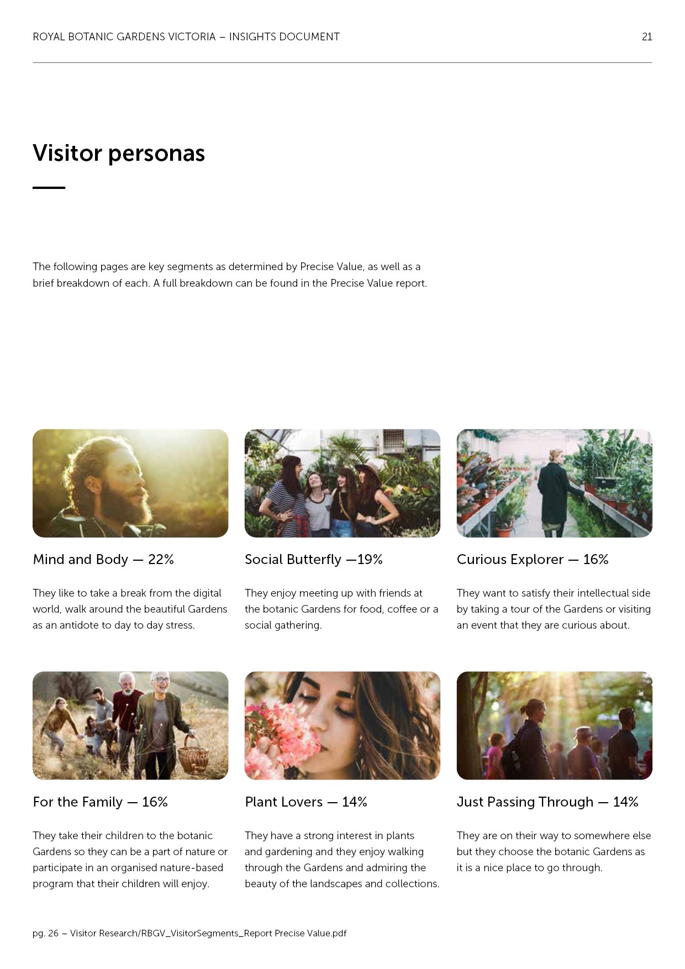Click the Social Butterfly friends group photo
The image size is (685, 969).
(342, 483)
